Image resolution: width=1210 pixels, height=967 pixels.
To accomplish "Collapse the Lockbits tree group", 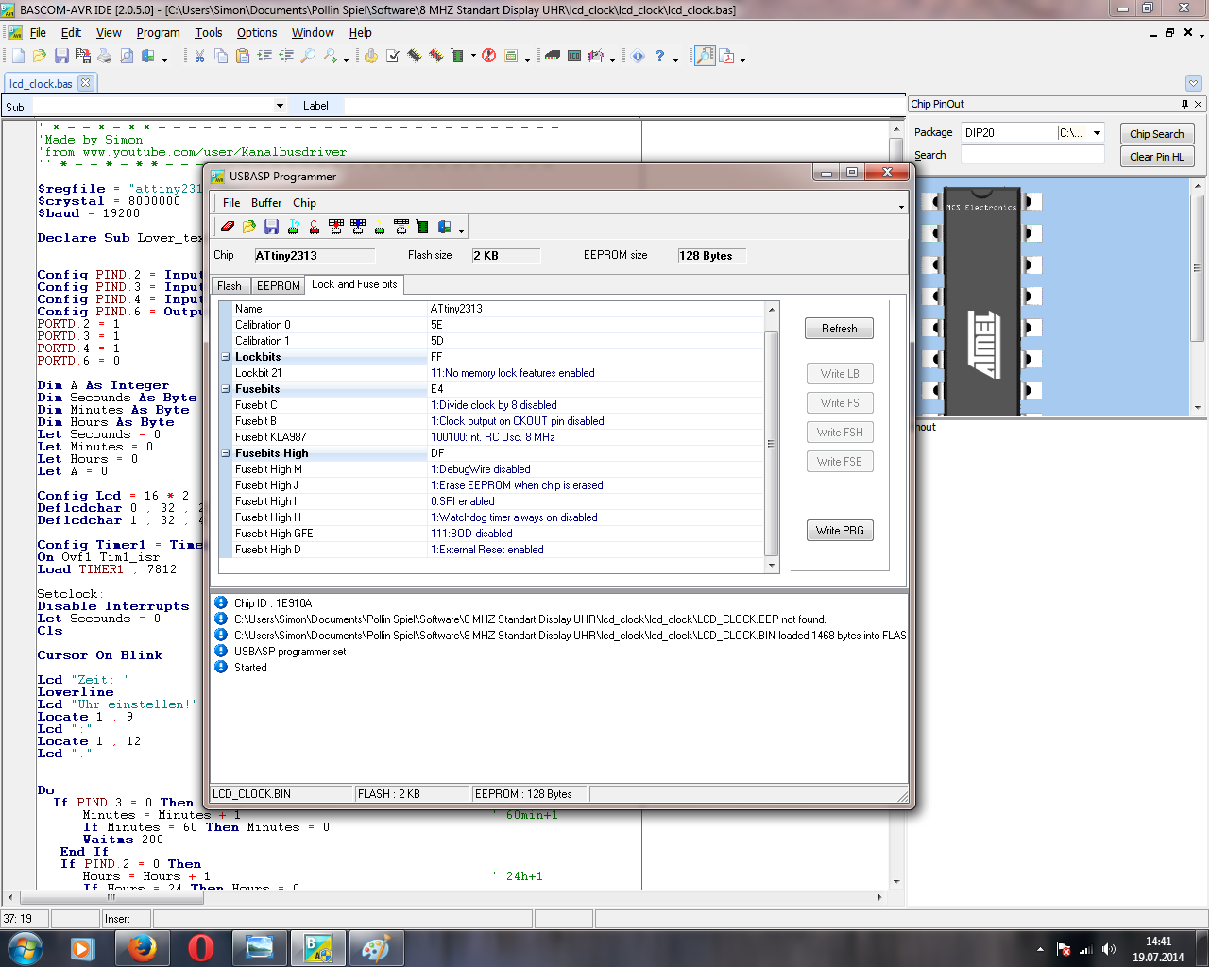I will tap(226, 357).
